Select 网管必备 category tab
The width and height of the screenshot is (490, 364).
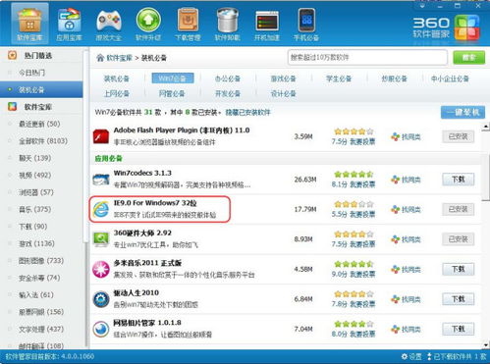172,94
